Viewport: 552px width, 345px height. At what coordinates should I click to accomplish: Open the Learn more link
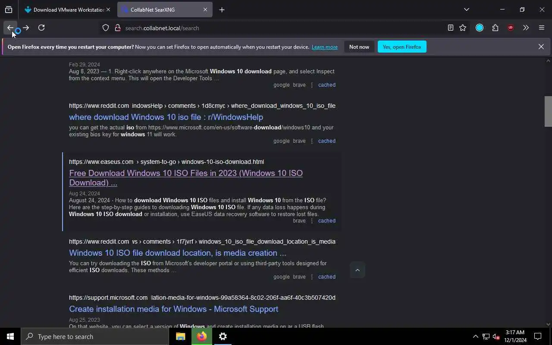[x=325, y=47]
